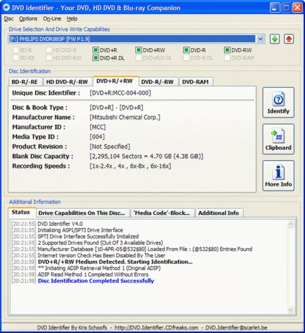Click '2 Supported Drives Found' log line

(x=100, y=243)
